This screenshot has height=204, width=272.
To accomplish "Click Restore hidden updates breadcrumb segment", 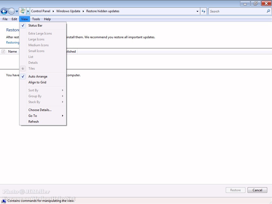I will pyautogui.click(x=103, y=11).
